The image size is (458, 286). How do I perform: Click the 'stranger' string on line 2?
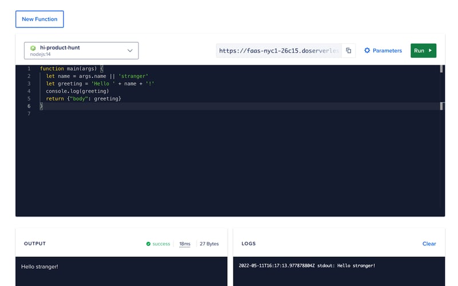[x=133, y=76]
